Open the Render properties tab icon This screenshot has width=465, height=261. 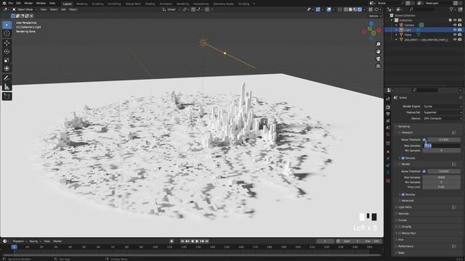point(388,107)
